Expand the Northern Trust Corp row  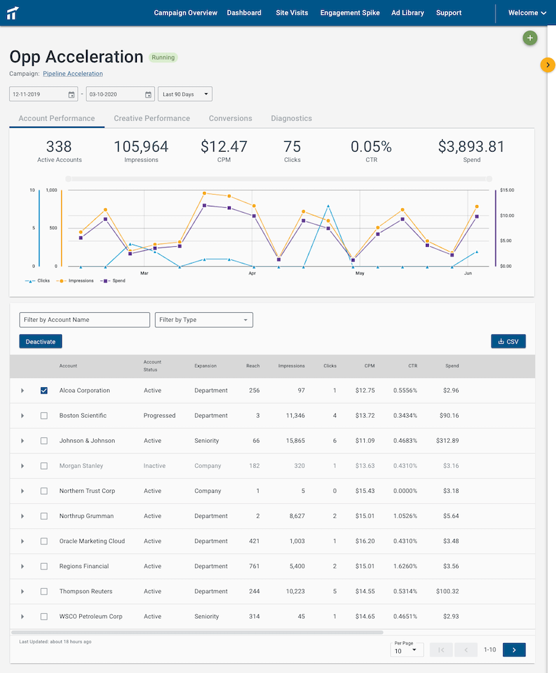point(22,491)
